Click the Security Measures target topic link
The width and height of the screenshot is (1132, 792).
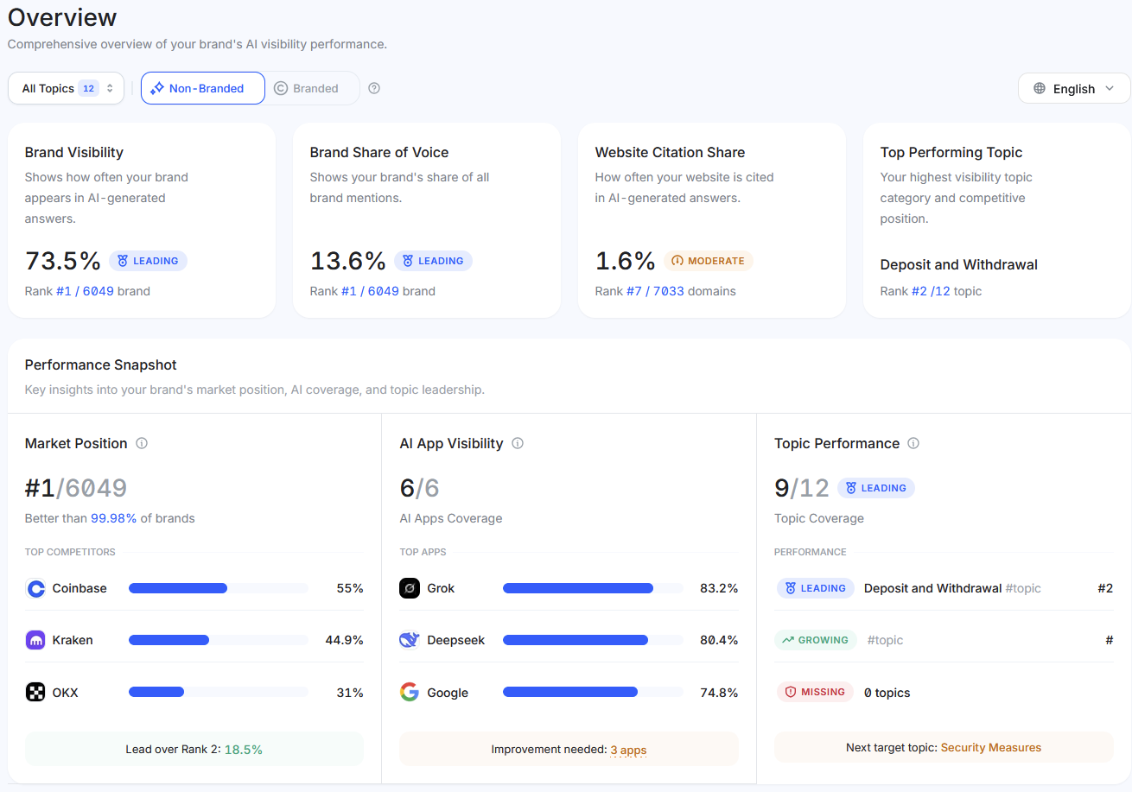990,747
